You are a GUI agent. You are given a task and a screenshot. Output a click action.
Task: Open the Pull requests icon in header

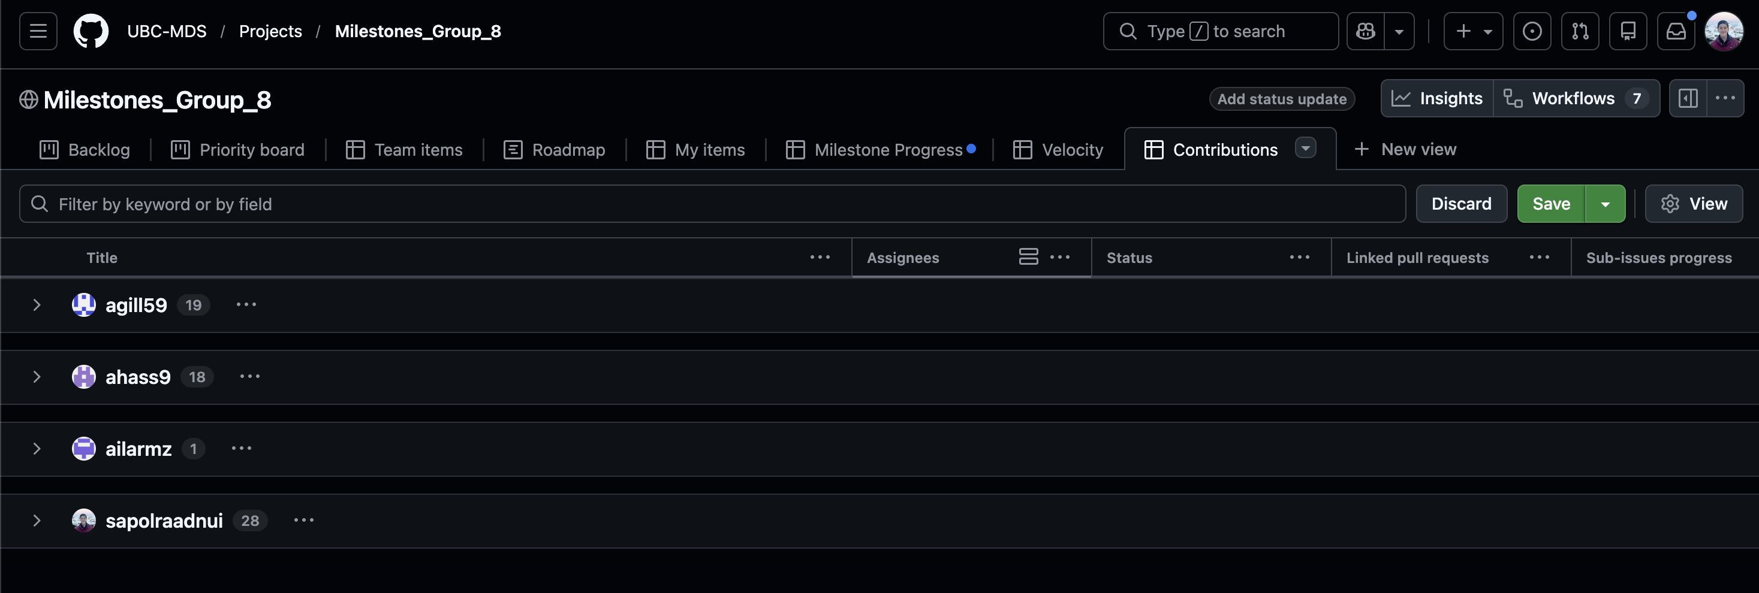pos(1579,31)
